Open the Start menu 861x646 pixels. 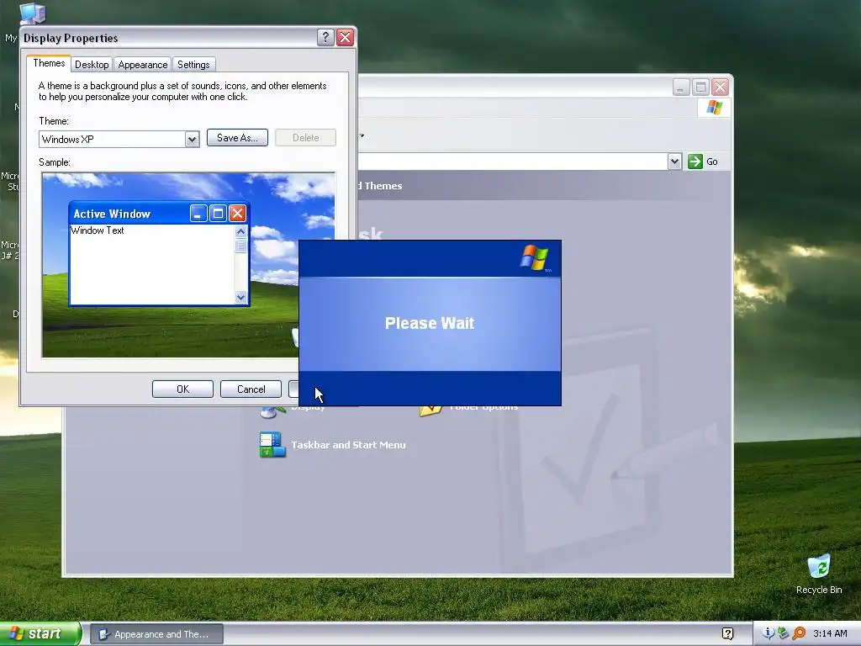pos(40,634)
